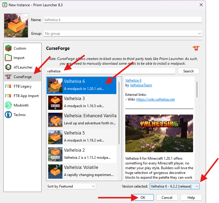This screenshot has height=203, width=219.
Task: Click the Valhelsia: Volatile pack thumbnail
Action: (55, 172)
